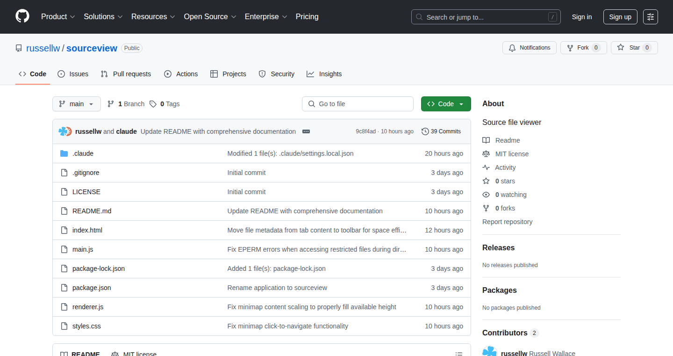Go to Pricing page
This screenshot has width=673, height=356.
(x=307, y=17)
